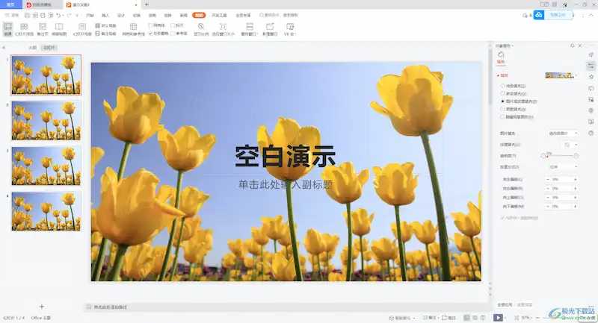The height and width of the screenshot is (323, 598).
Task: Select the Normal view icon in ribbon
Action: (7, 27)
